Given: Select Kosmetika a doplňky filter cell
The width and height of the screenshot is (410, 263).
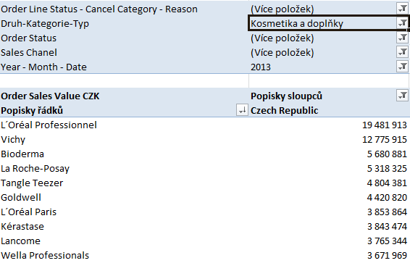Looking at the screenshot, I should 328,23.
